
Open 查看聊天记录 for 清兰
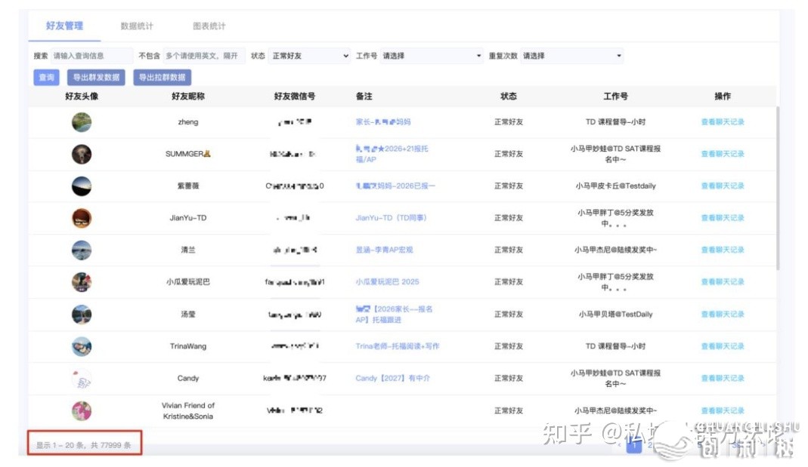(722, 250)
